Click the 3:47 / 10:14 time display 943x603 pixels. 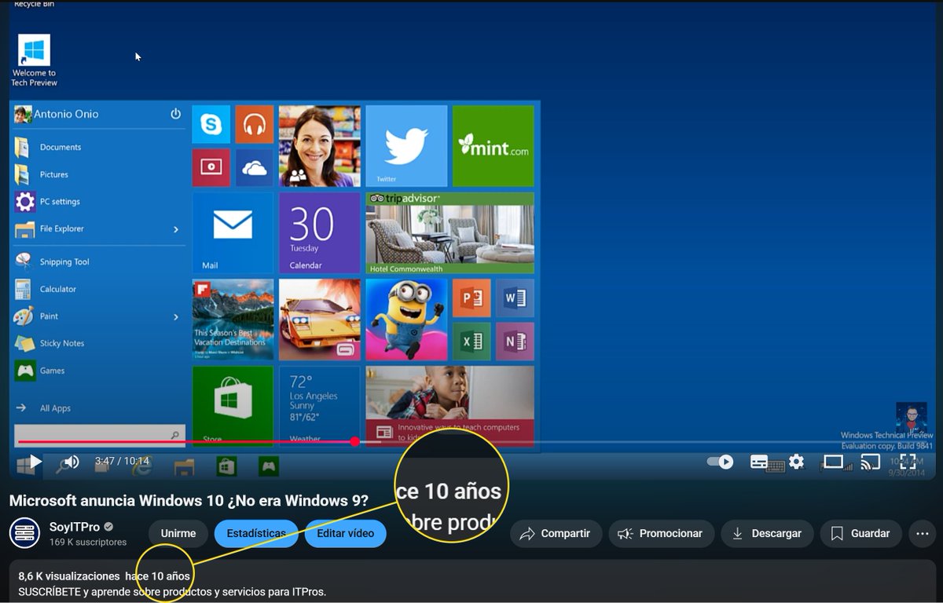[x=122, y=462]
